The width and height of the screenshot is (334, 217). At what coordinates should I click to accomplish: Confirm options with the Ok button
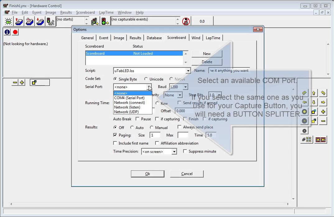click(148, 174)
